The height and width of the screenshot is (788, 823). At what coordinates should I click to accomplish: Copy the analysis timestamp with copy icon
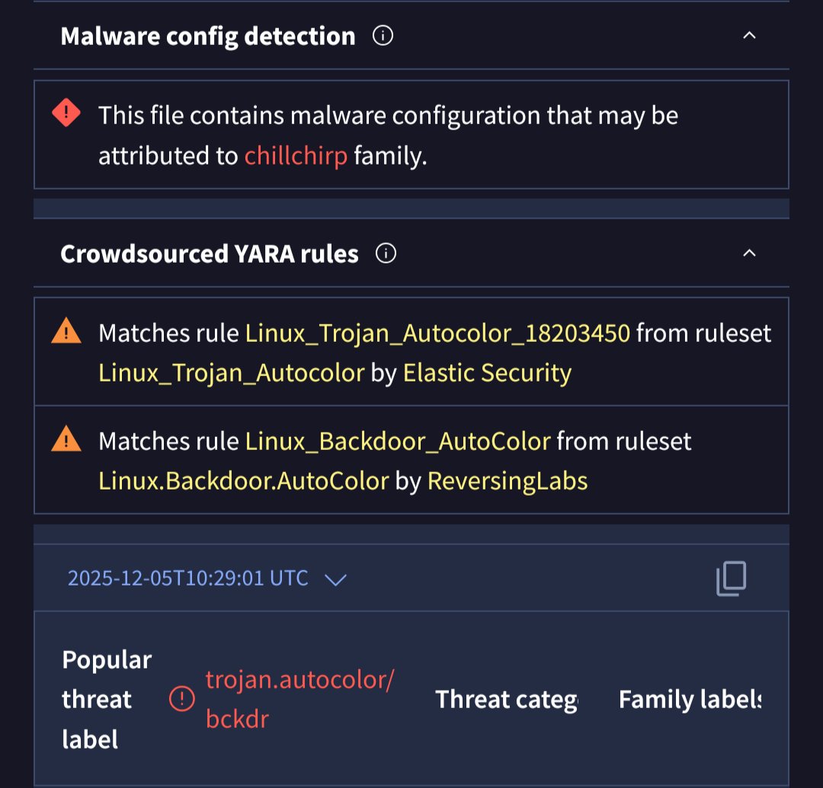point(731,579)
